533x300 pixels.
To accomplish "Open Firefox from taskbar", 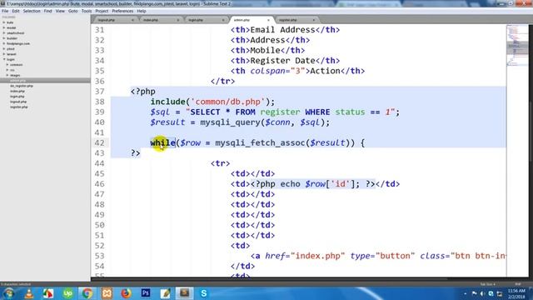I will [x=126, y=293].
